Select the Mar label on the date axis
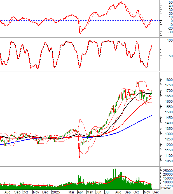This screenshot has height=194, width=173. [72, 192]
